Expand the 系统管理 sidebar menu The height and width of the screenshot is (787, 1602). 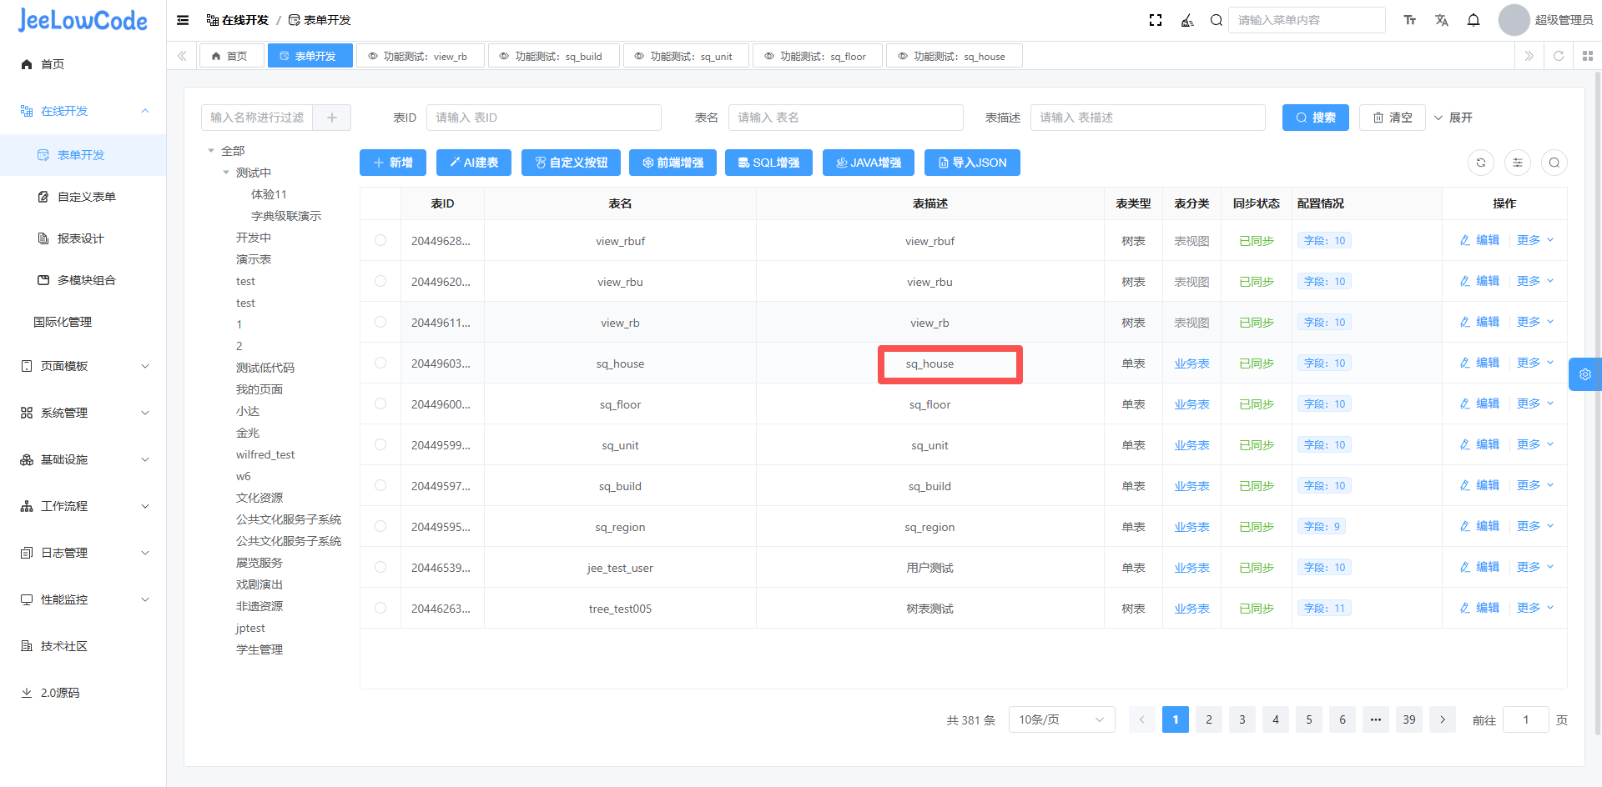83,413
